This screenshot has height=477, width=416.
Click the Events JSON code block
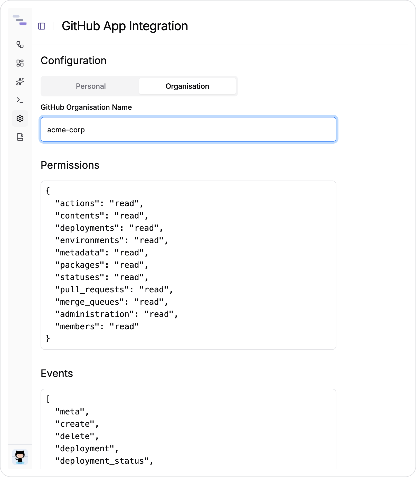pos(188,429)
